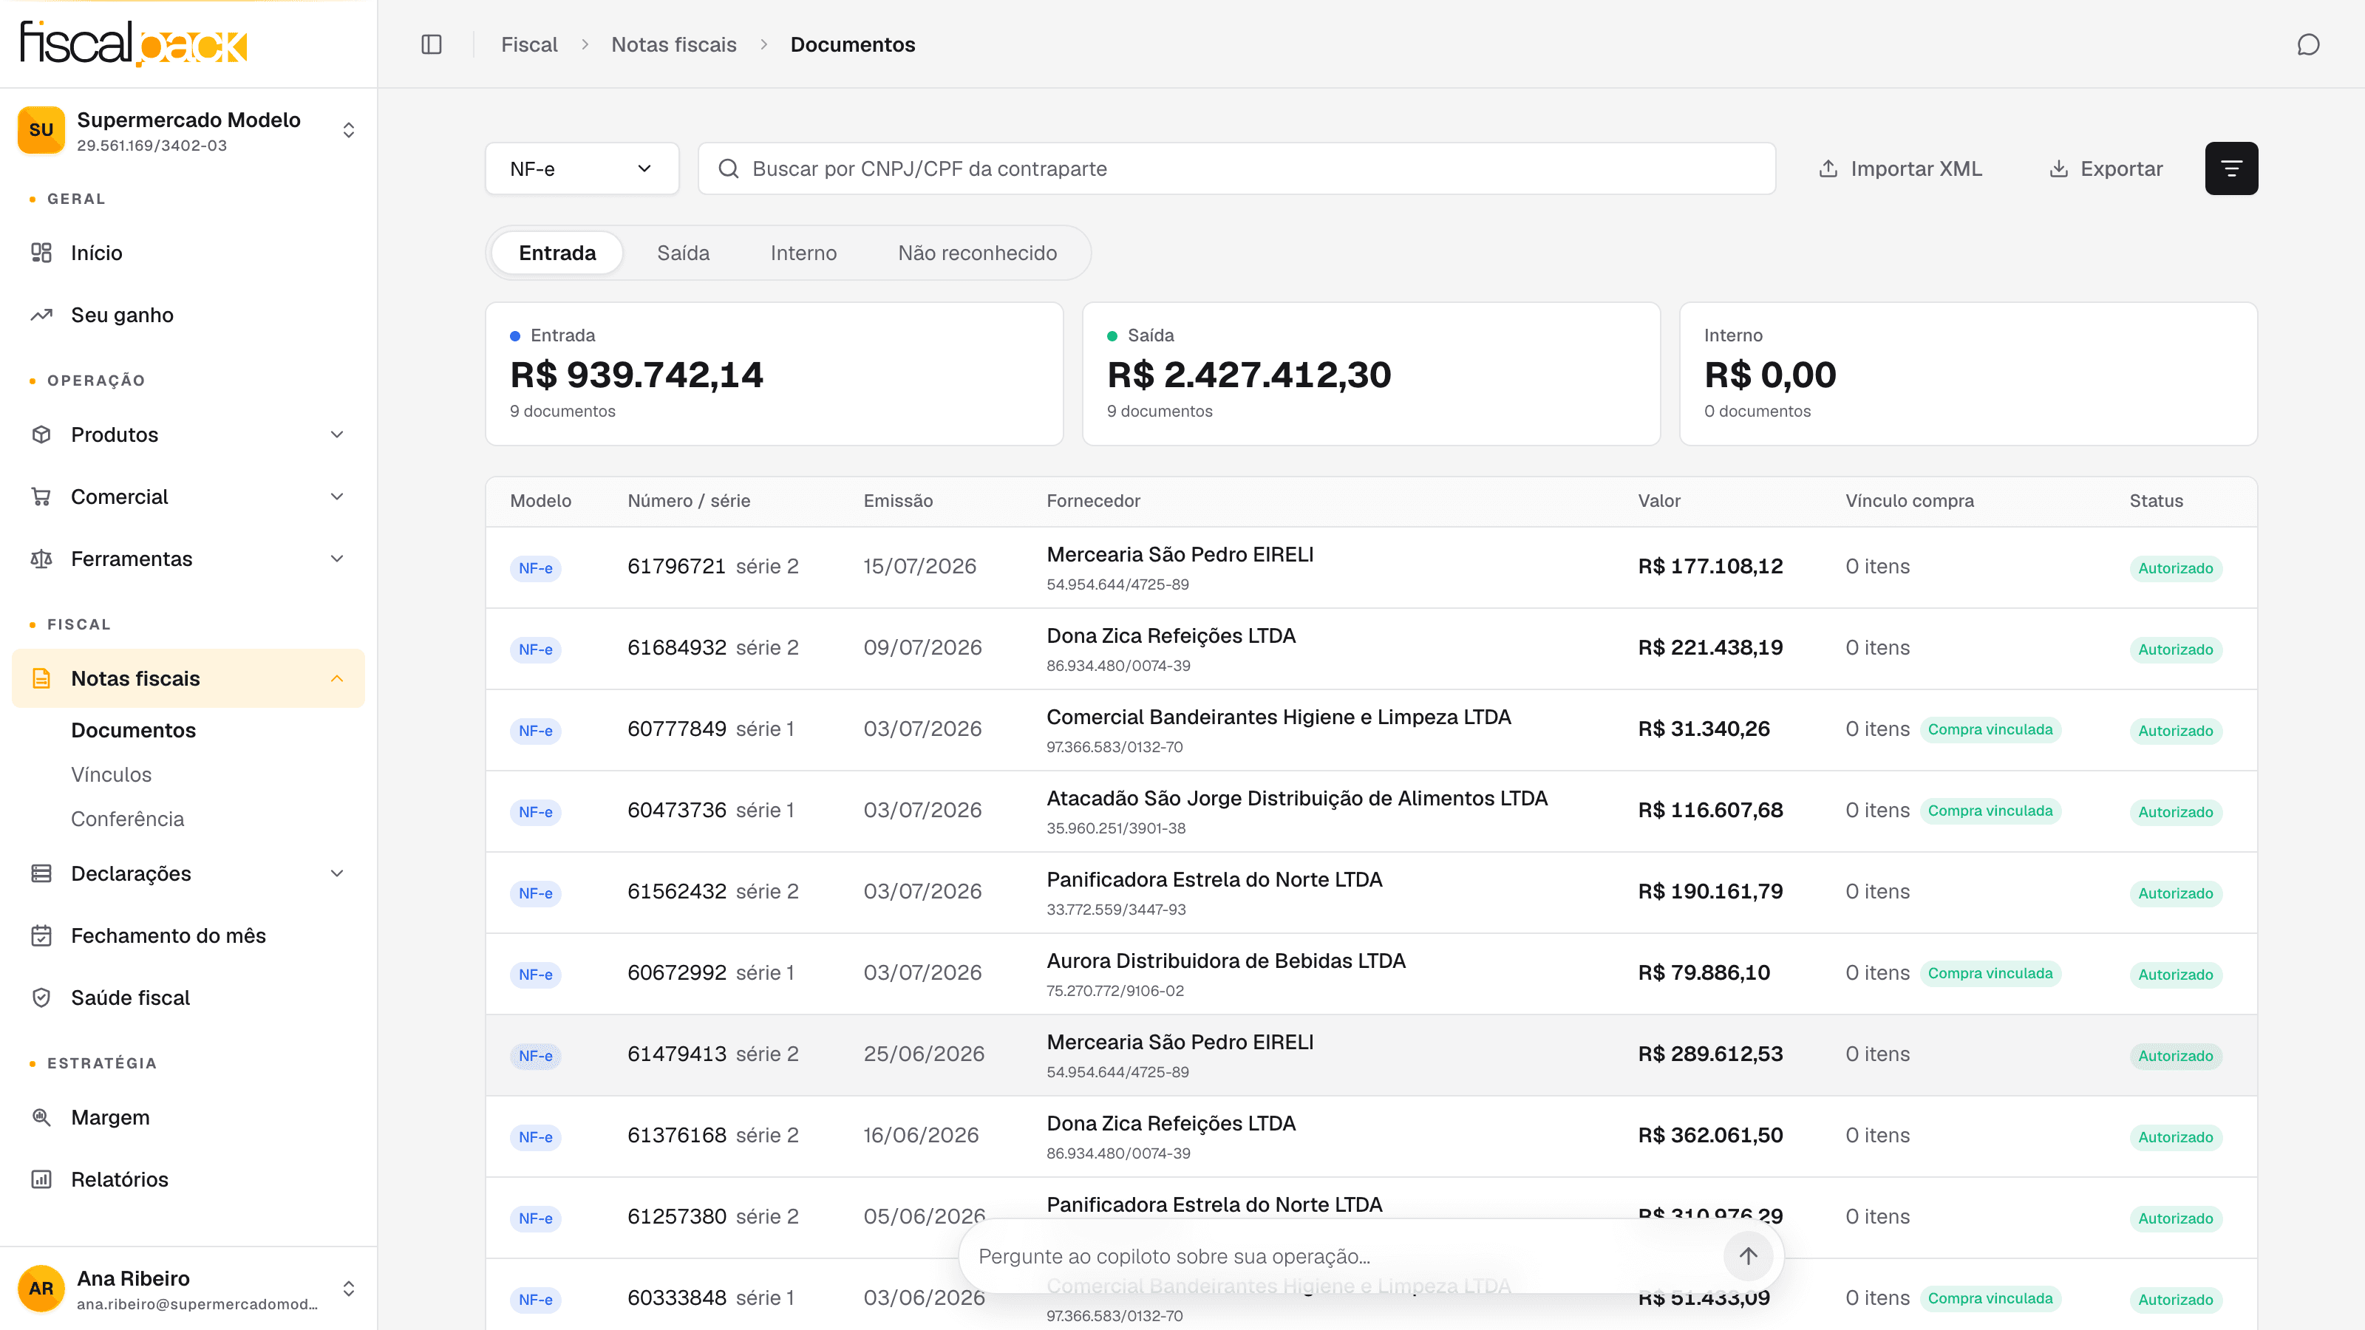Screen dimensions: 2365x1330
Task: Switch to the Saída tab
Action: 683,253
